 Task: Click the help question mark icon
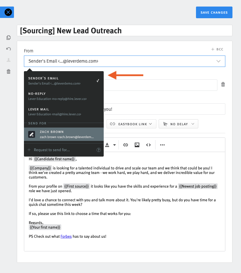click(x=99, y=150)
